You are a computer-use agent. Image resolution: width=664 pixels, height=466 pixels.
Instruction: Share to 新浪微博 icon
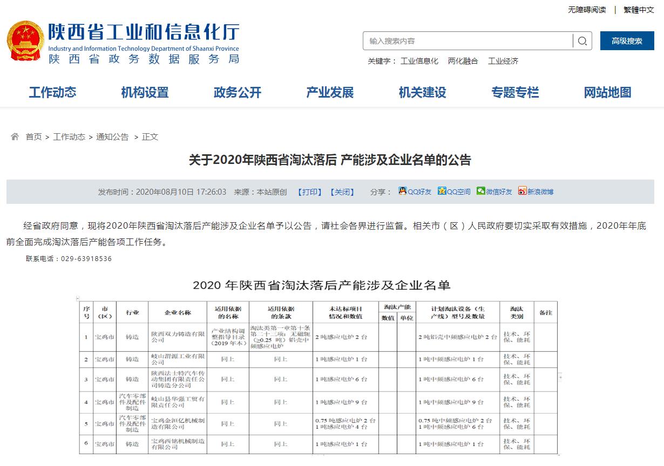point(522,191)
